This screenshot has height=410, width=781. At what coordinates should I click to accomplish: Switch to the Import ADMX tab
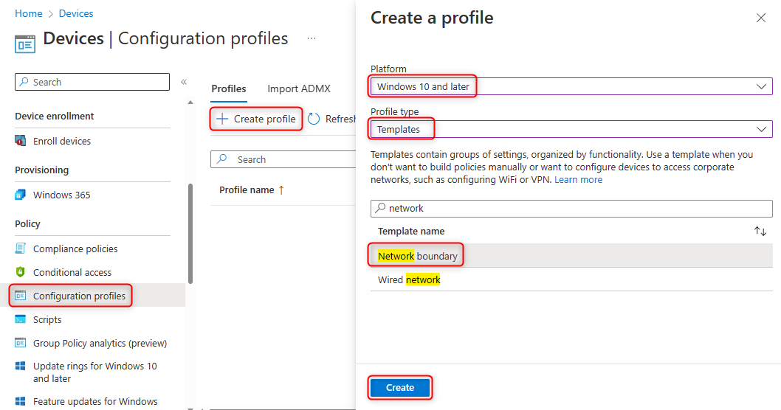click(x=299, y=88)
